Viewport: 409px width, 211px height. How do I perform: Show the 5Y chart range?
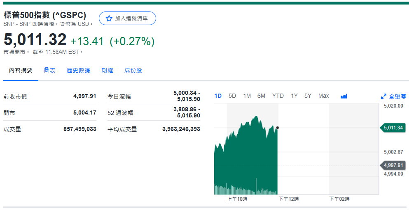point(308,96)
